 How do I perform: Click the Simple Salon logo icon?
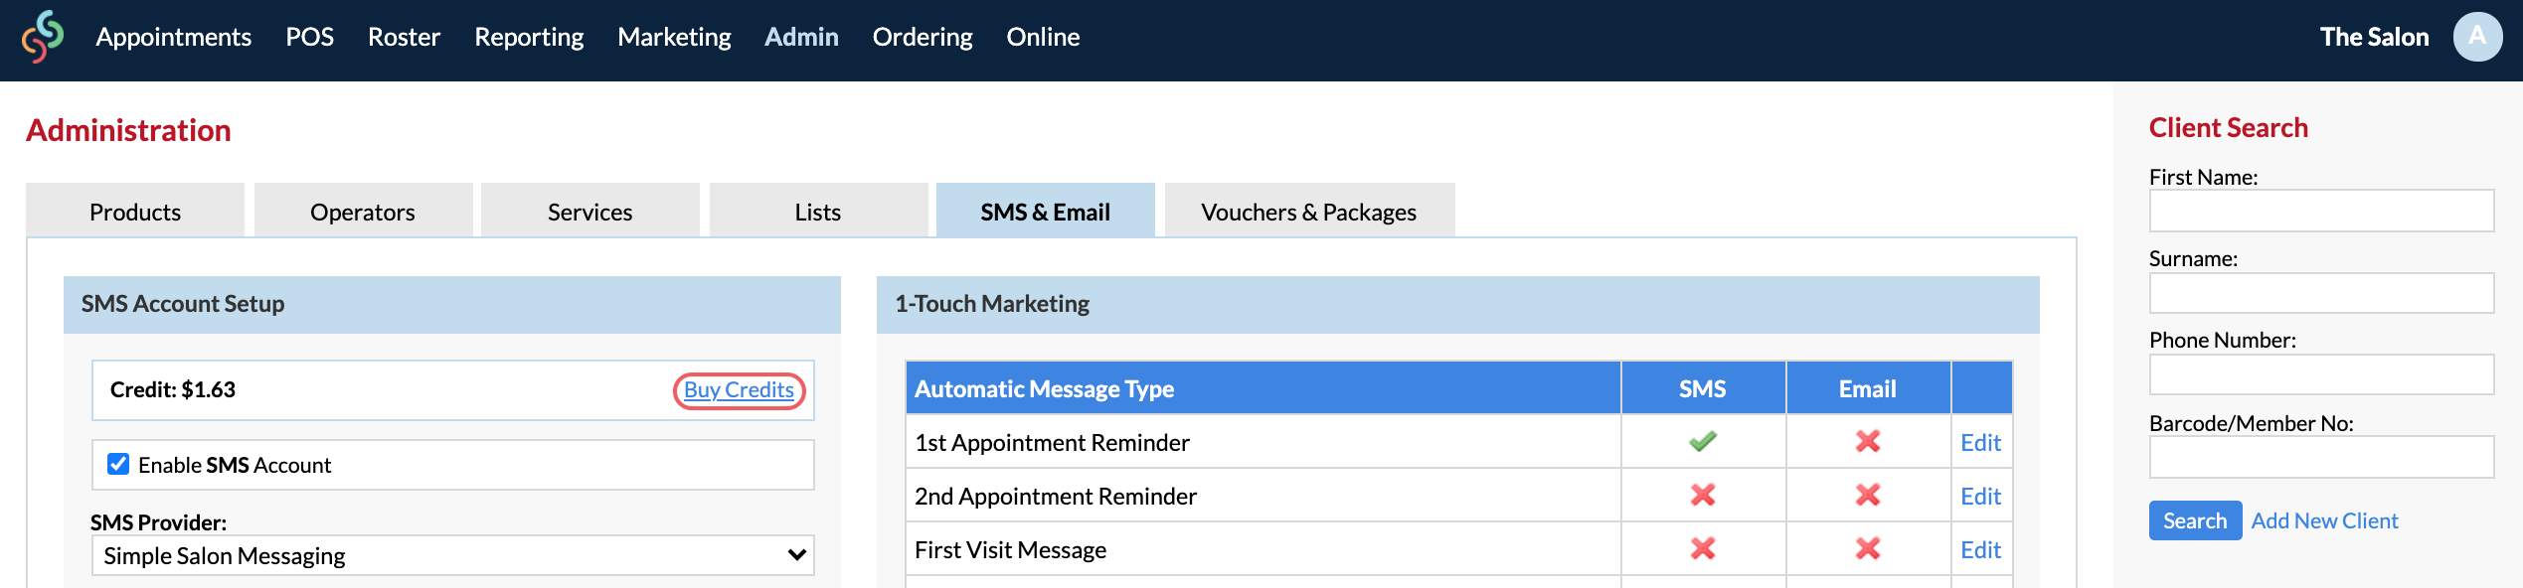[x=43, y=37]
